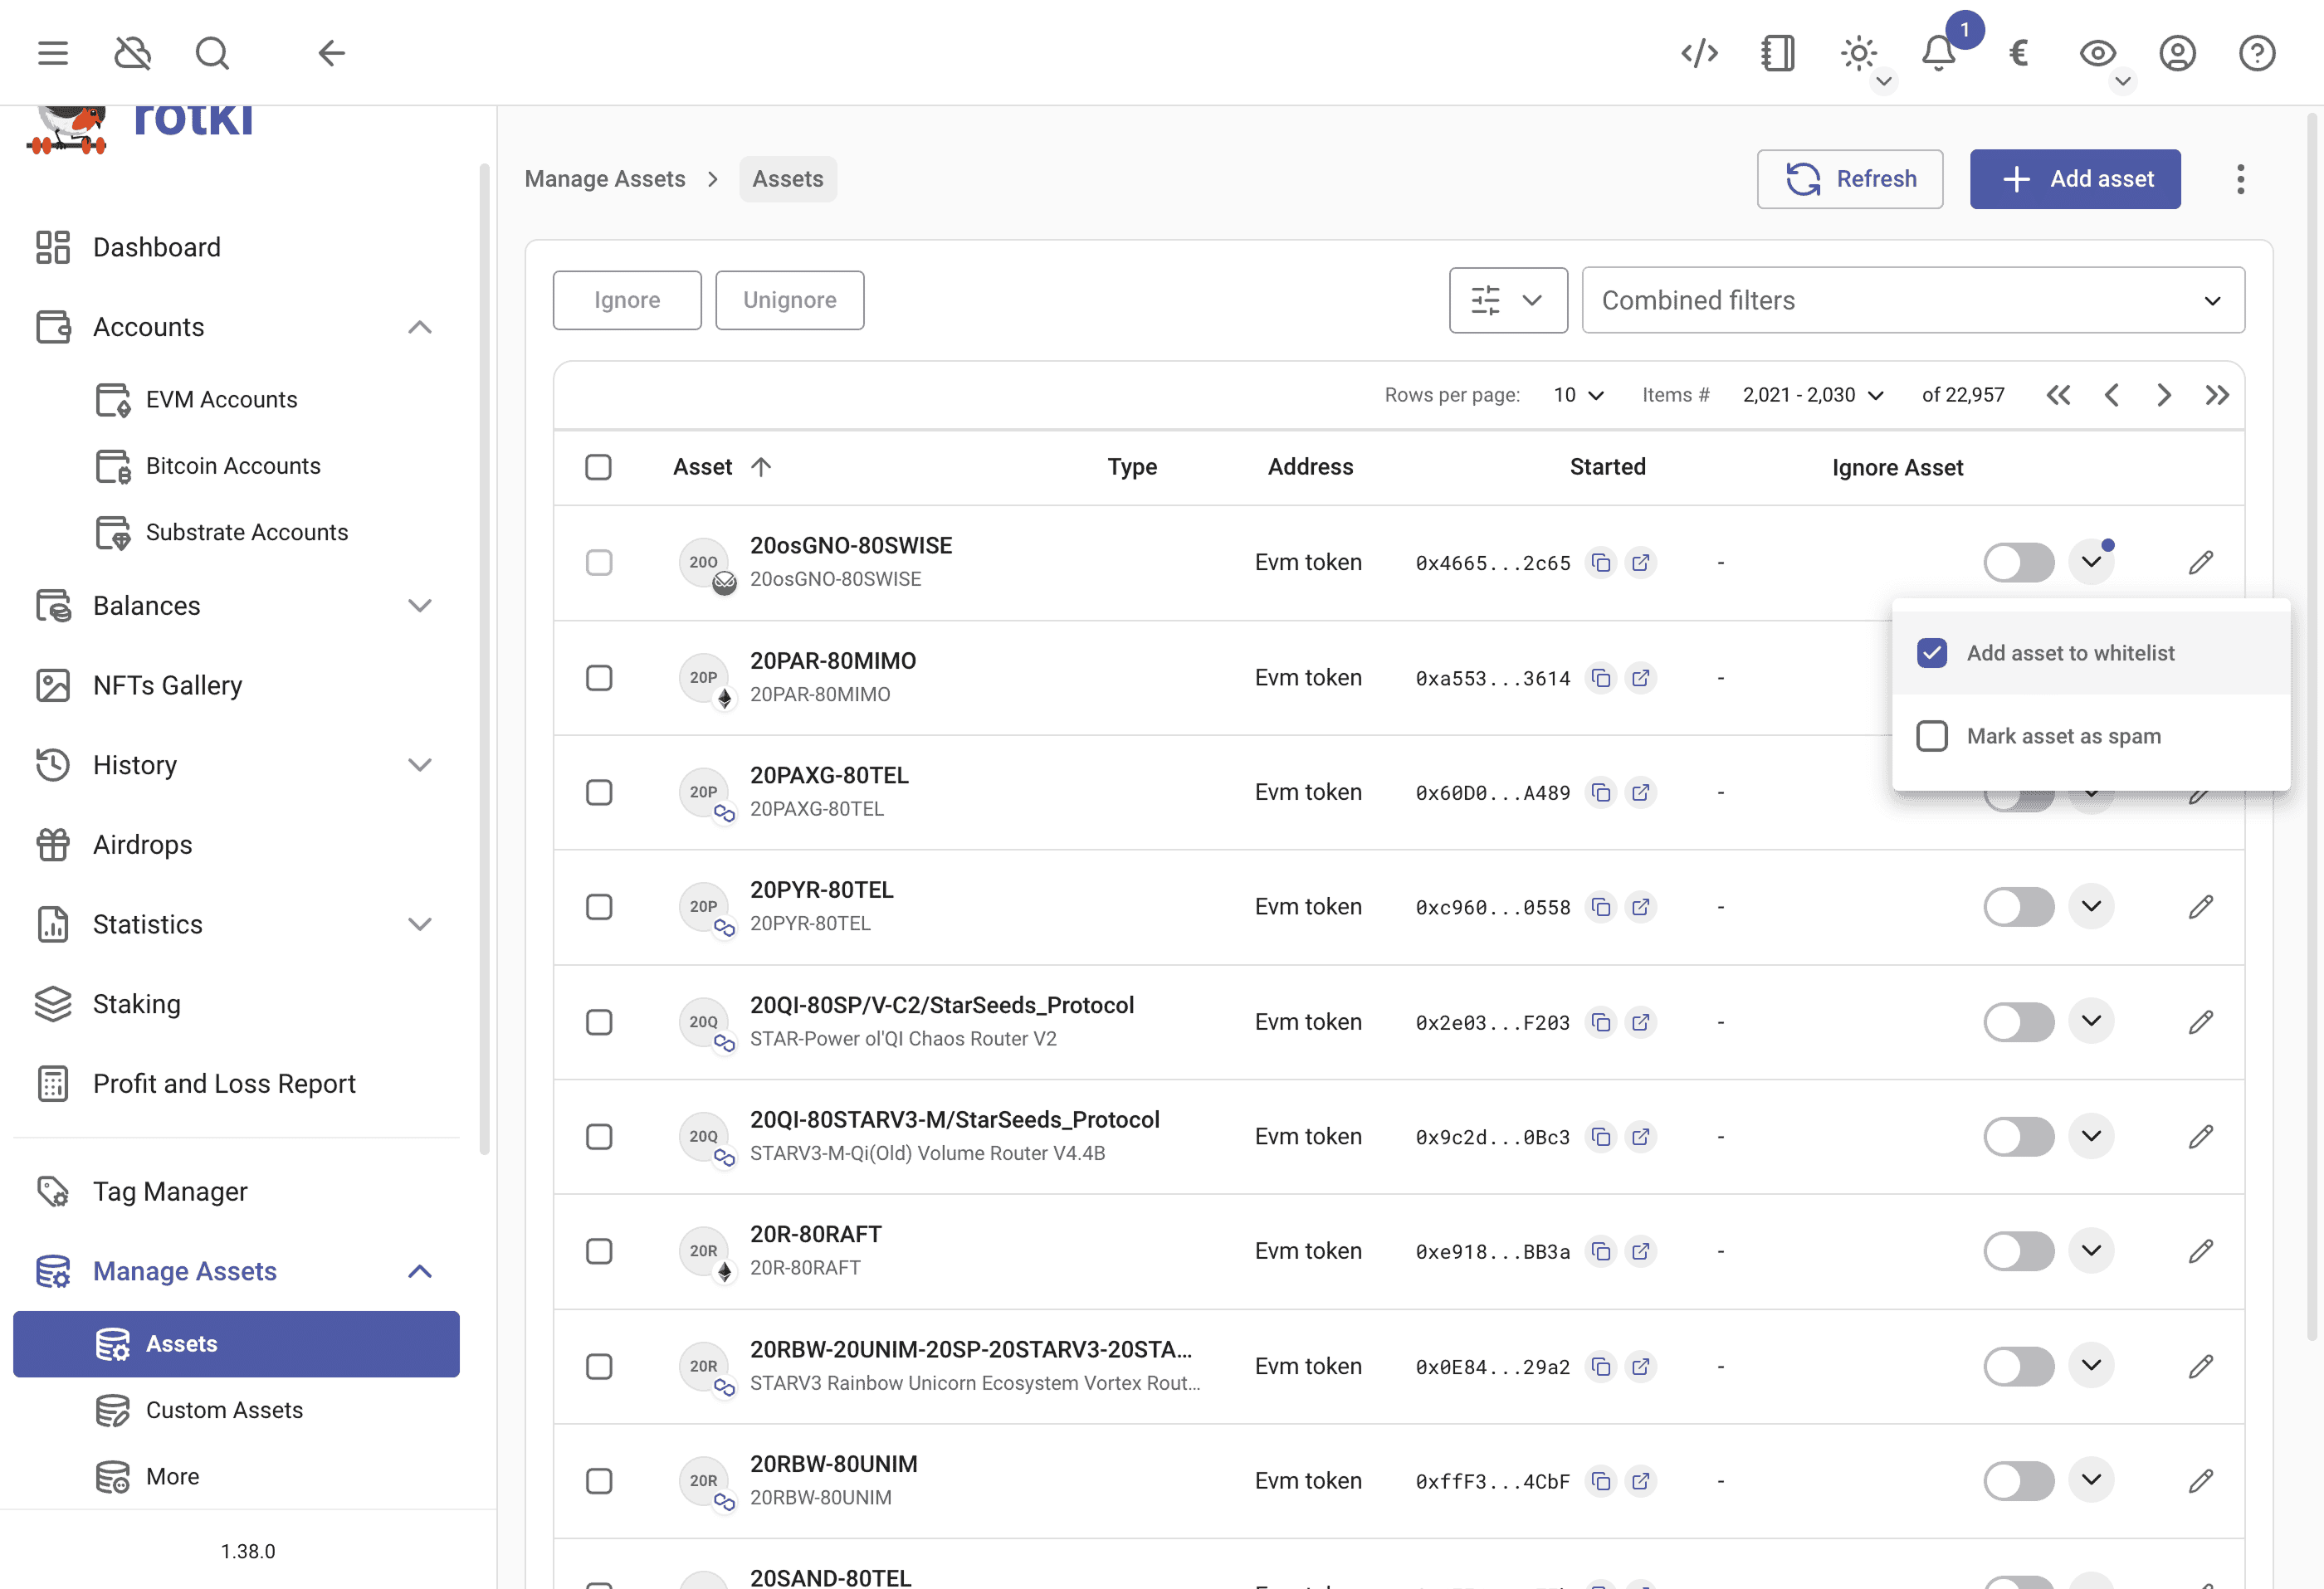The image size is (2324, 1589).
Task: Click the Refresh button
Action: coord(1850,179)
